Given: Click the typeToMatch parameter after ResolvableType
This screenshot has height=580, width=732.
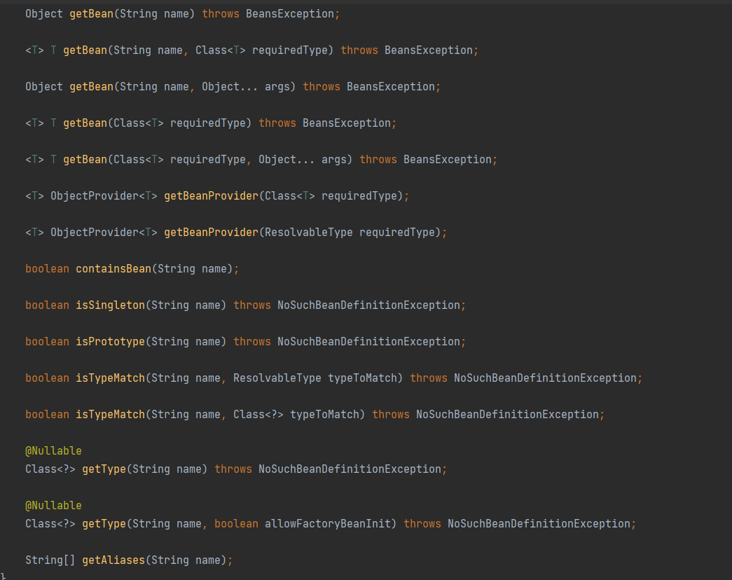Looking at the screenshot, I should (362, 378).
